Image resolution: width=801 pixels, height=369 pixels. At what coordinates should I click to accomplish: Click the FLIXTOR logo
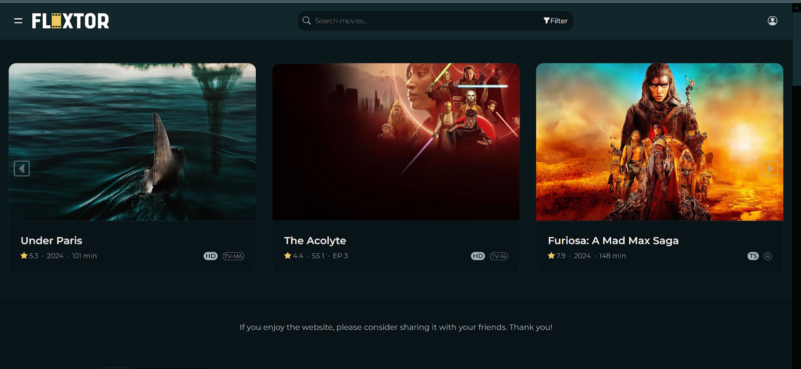(71, 21)
